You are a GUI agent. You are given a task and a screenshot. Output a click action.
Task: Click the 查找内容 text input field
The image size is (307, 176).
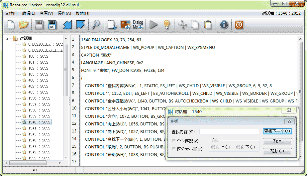(x=229, y=132)
